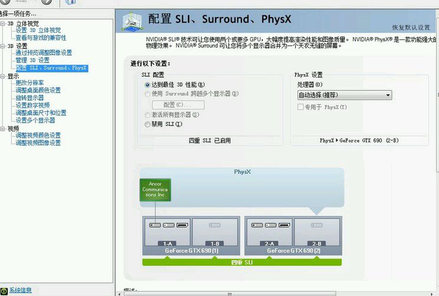Viewport: 439px width, 296px height.
Task: Collapse the 3D 设置 tree node
Action: [2, 46]
